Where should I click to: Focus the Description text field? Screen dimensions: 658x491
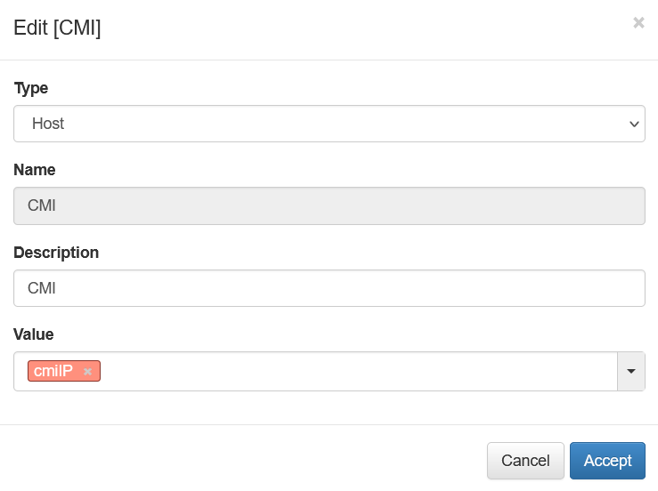[x=329, y=288]
